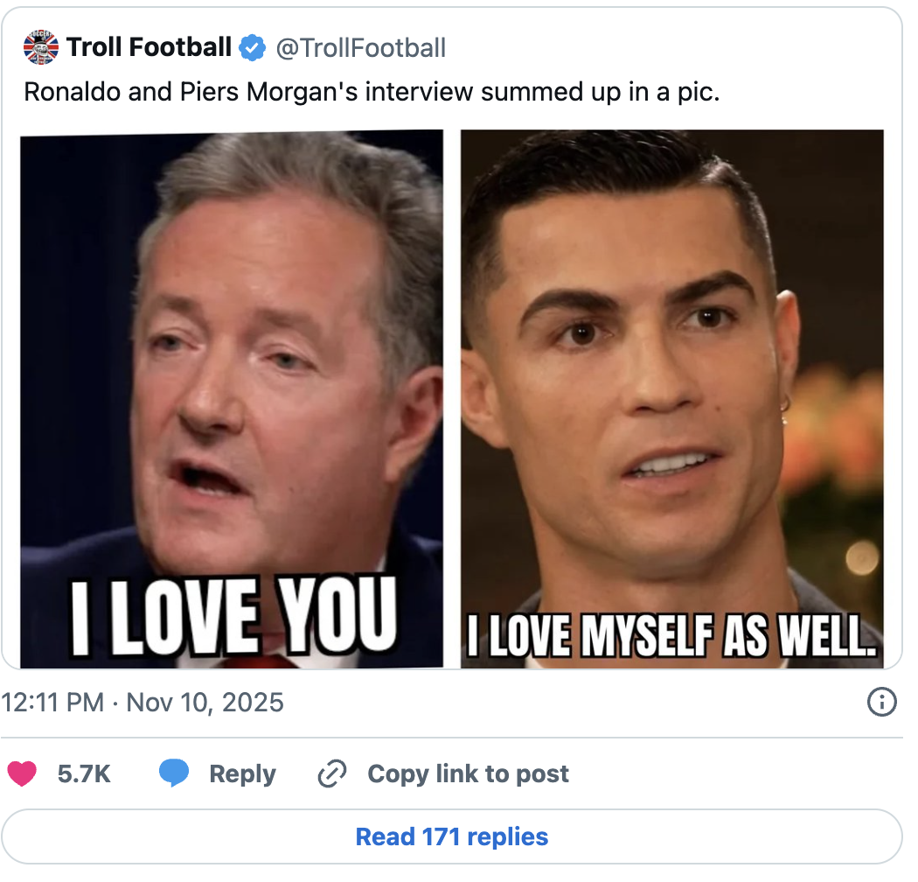Open the Nov 10, 2025 date link
The image size is (918, 882).
pos(205,703)
